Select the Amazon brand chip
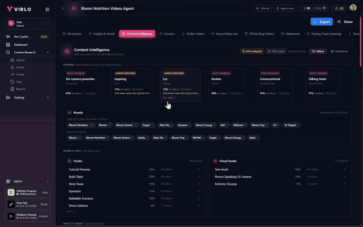This screenshot has height=227, width=363. [x=184, y=125]
